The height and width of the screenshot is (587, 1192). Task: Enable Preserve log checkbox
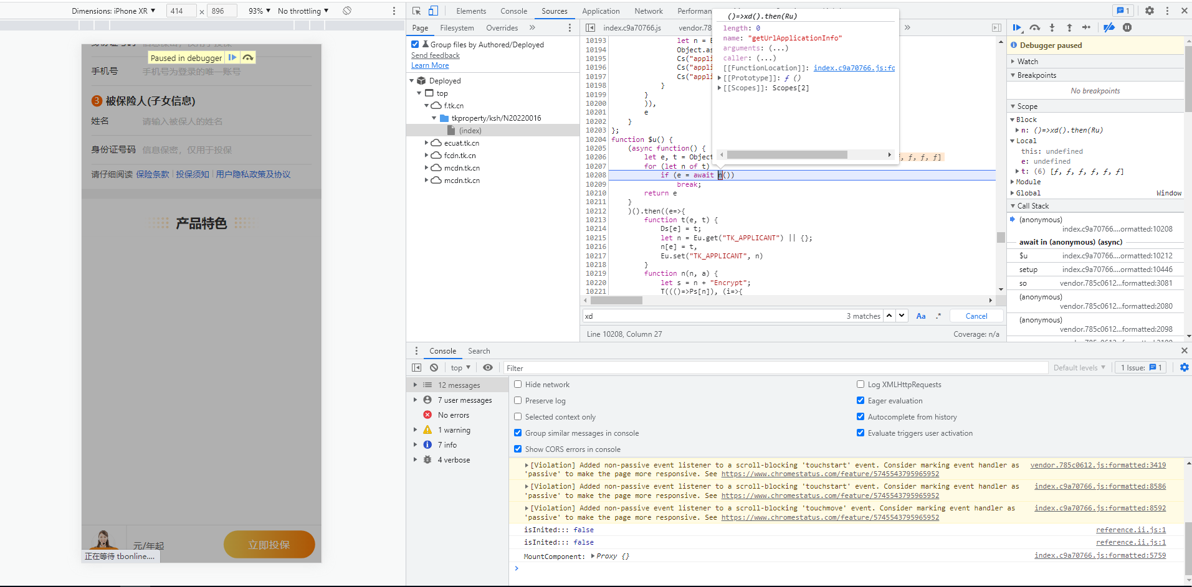(518, 400)
